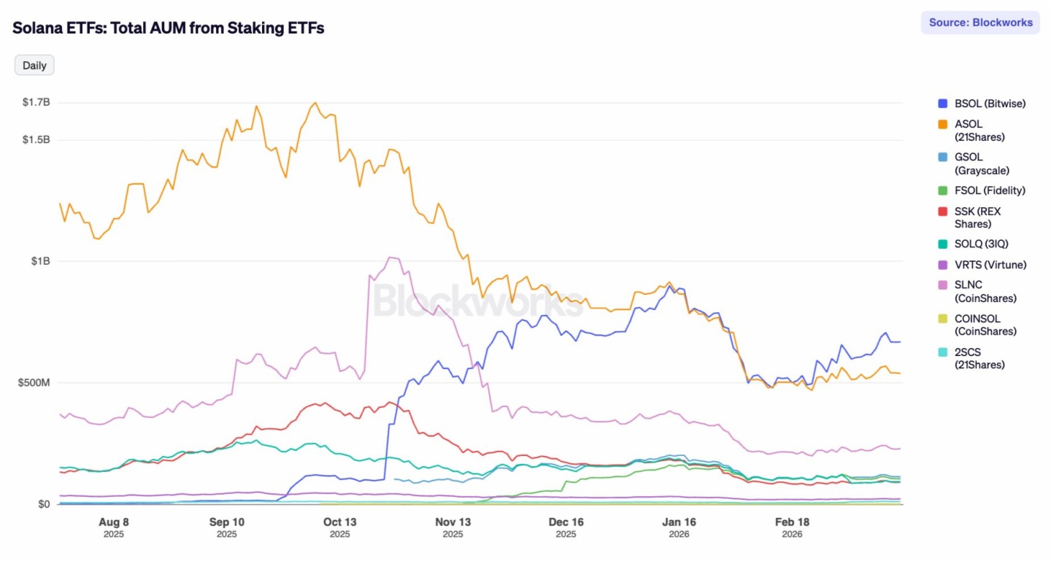
Task: Toggle the BSOL (Bitwise) series label
Action: (x=990, y=104)
